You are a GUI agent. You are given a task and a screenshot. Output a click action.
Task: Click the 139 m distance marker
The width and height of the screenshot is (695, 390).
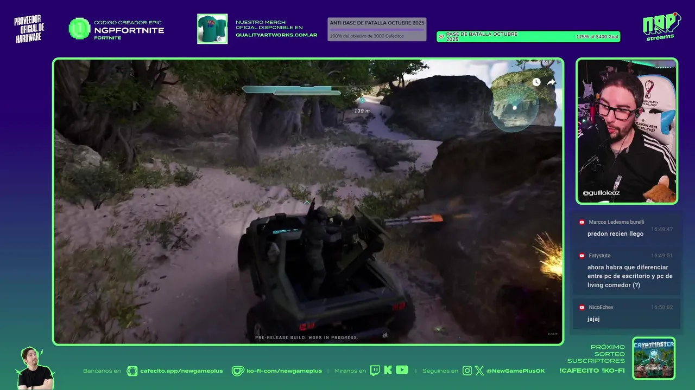point(362,111)
